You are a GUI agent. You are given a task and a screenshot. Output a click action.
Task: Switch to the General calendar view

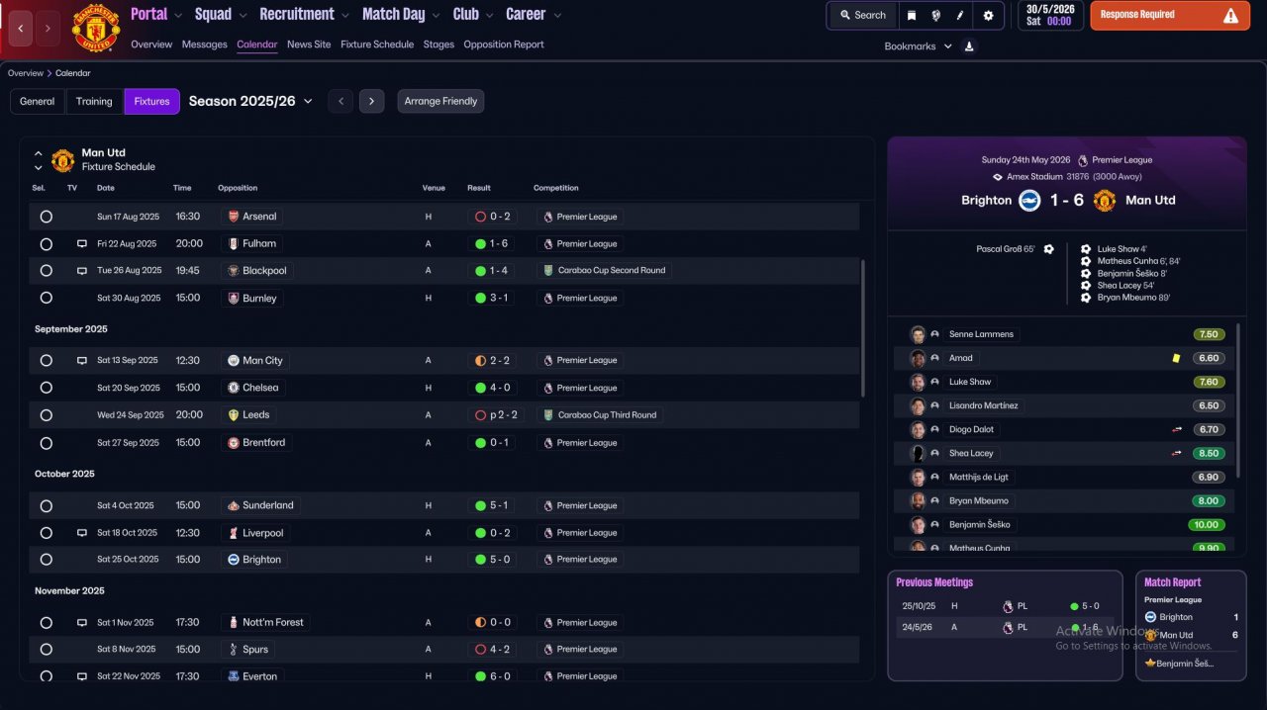tap(38, 101)
